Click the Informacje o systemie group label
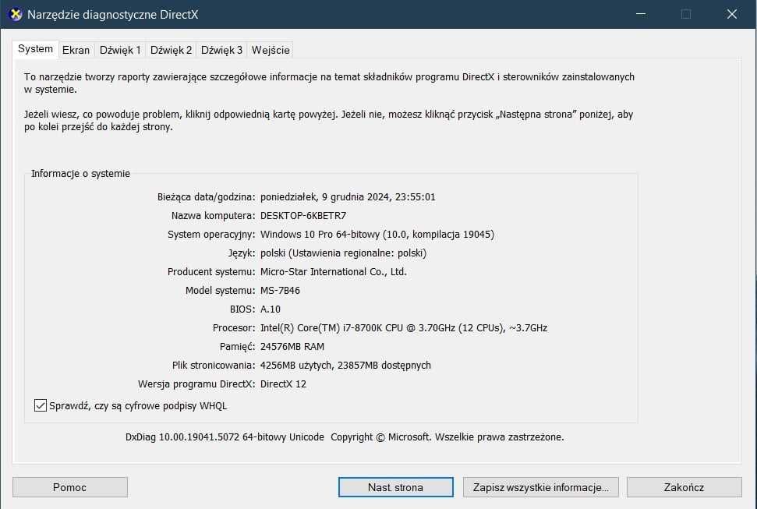 pyautogui.click(x=80, y=174)
